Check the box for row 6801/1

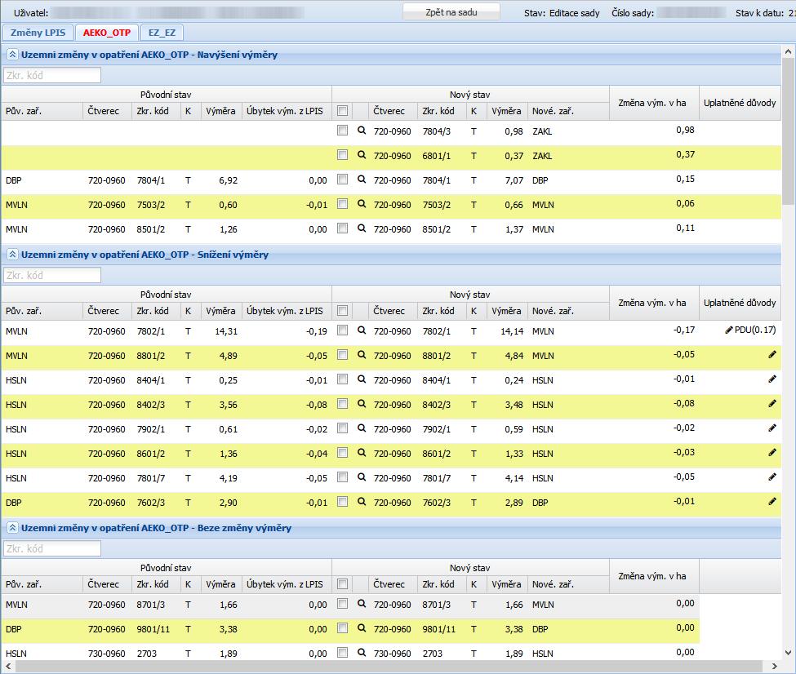click(x=343, y=155)
